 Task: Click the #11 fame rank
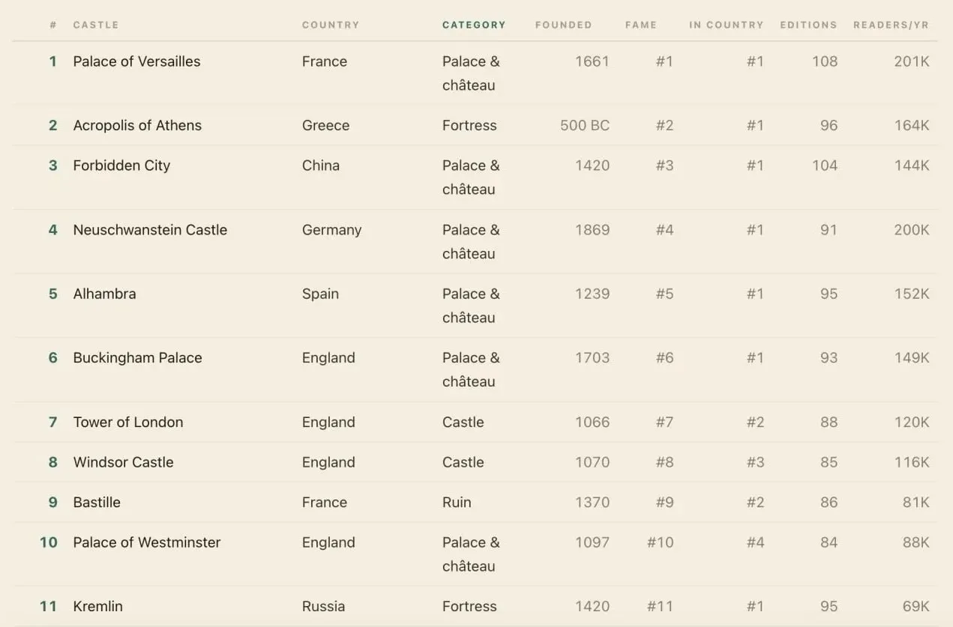[660, 606]
